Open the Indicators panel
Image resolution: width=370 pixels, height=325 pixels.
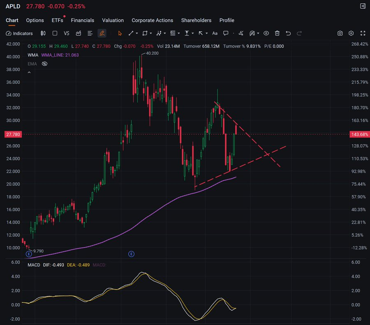(x=19, y=33)
